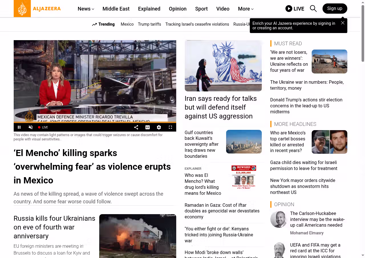This screenshot has width=365, height=258.
Task: Close the sign-in tooltip popup
Action: tap(342, 23)
